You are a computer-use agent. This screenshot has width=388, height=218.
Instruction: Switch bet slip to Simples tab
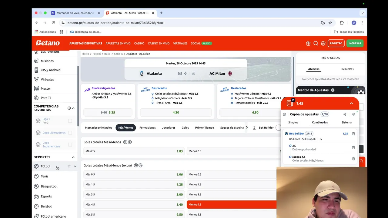pos(293,123)
